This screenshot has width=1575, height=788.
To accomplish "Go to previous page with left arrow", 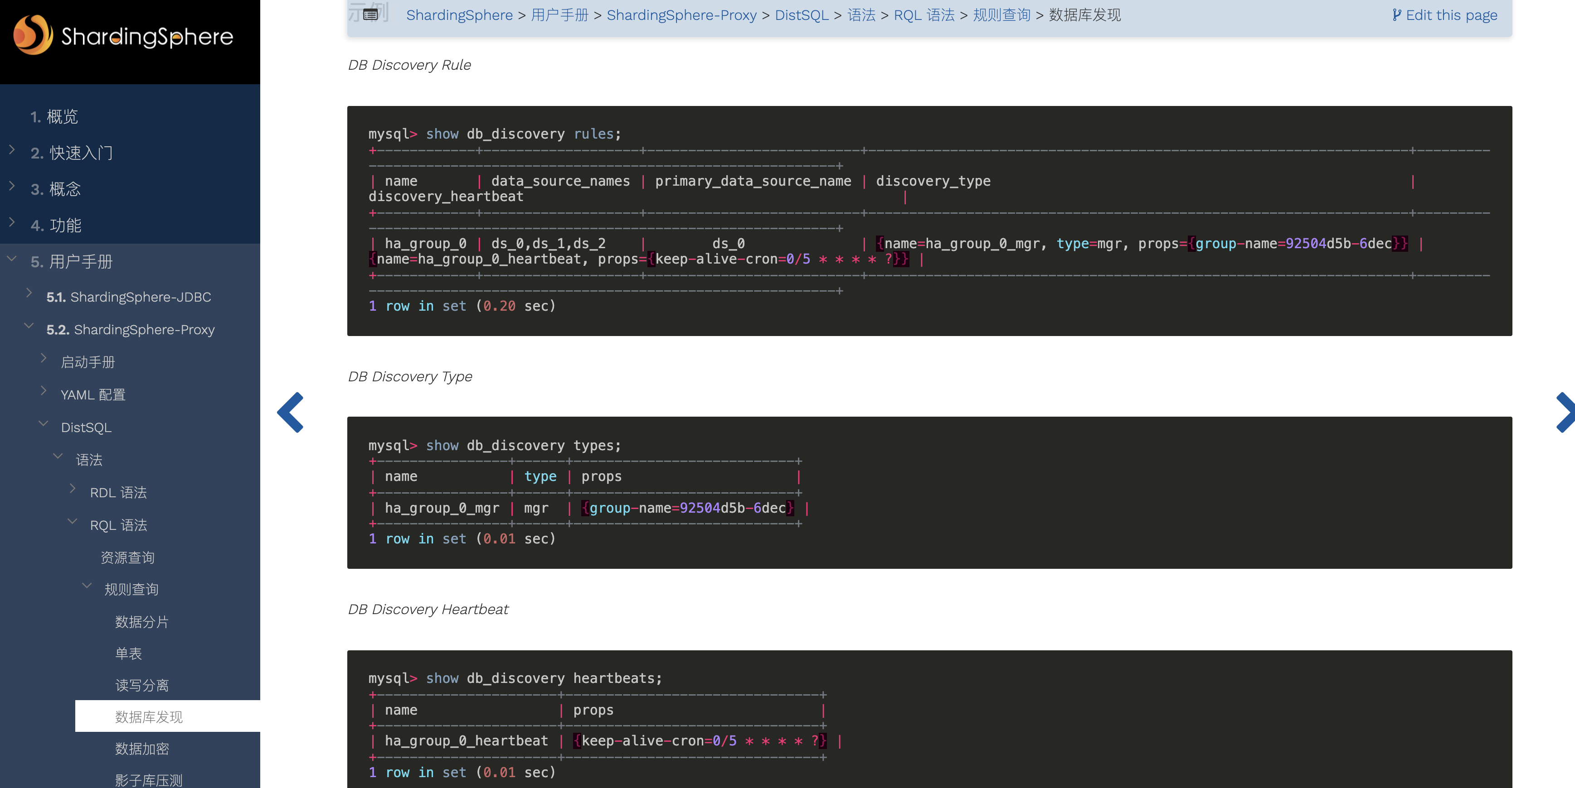I will (291, 412).
